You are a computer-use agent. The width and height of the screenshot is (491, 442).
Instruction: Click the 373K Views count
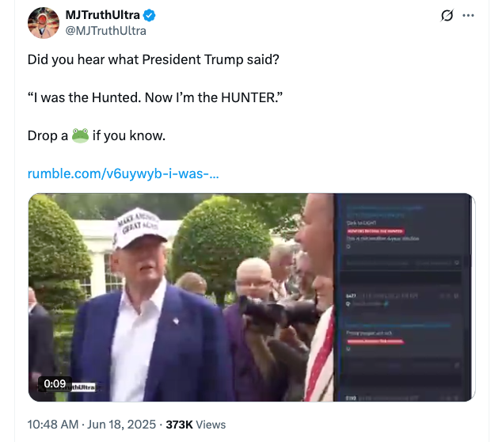click(x=195, y=424)
